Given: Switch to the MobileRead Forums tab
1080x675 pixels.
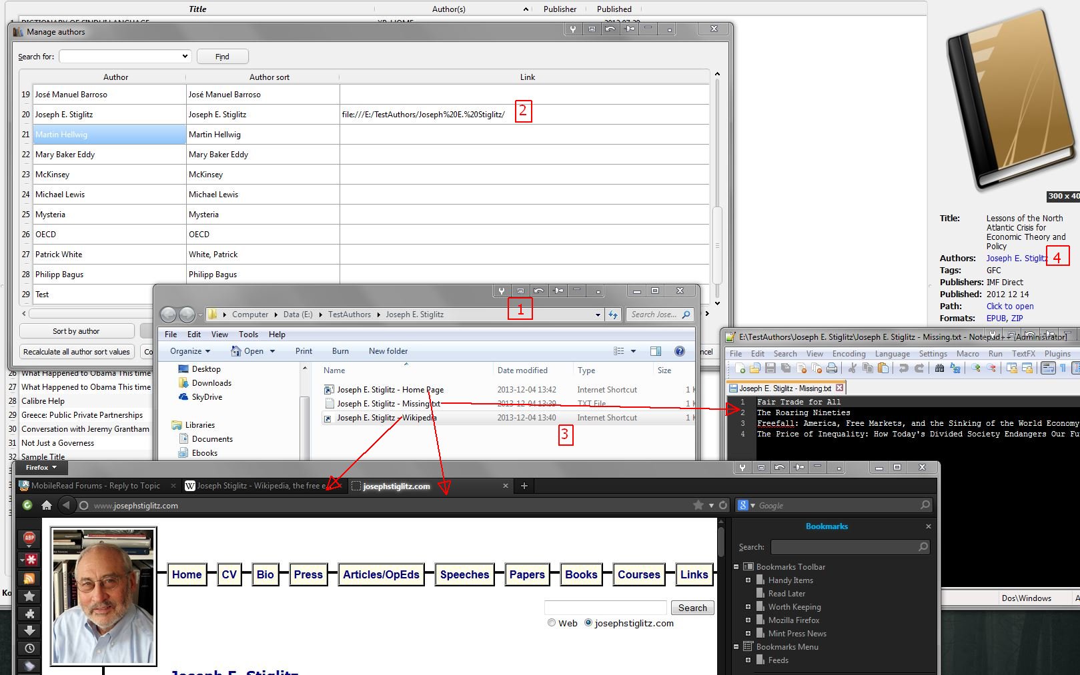Looking at the screenshot, I should [x=97, y=486].
